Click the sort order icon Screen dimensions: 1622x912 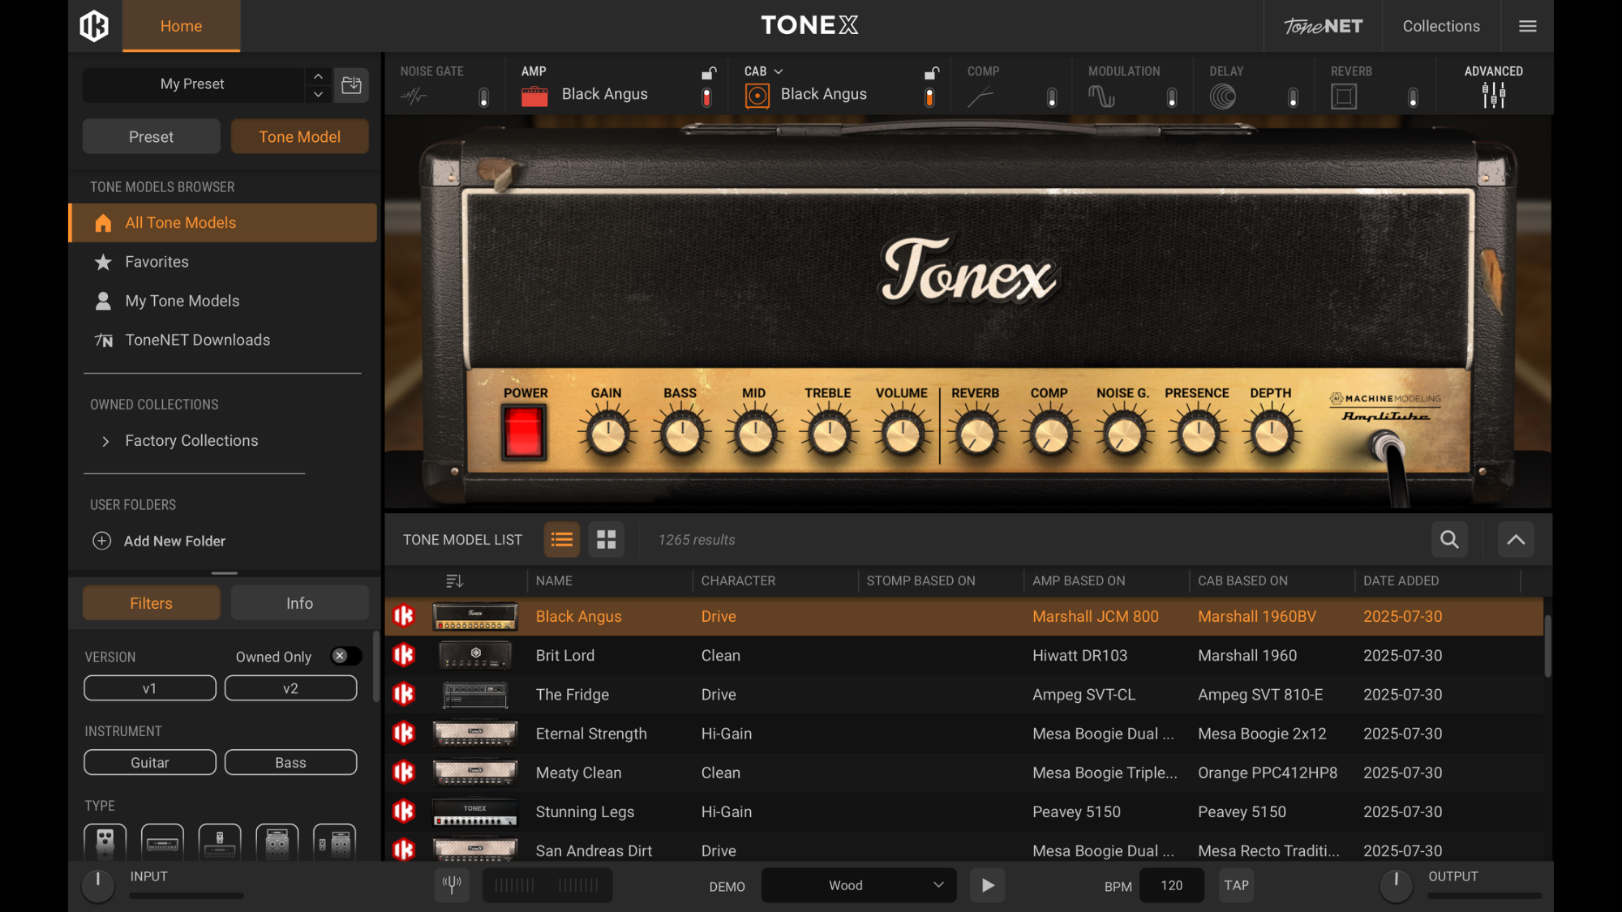pyautogui.click(x=454, y=581)
